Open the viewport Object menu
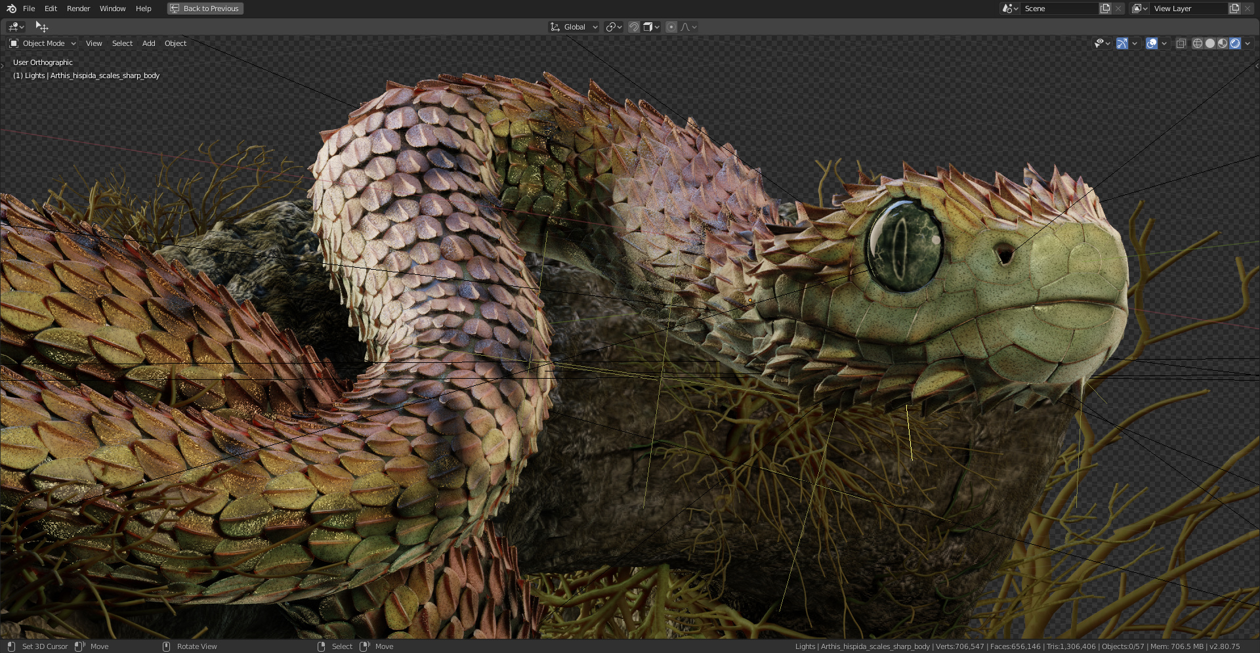This screenshot has height=653, width=1260. pos(175,43)
